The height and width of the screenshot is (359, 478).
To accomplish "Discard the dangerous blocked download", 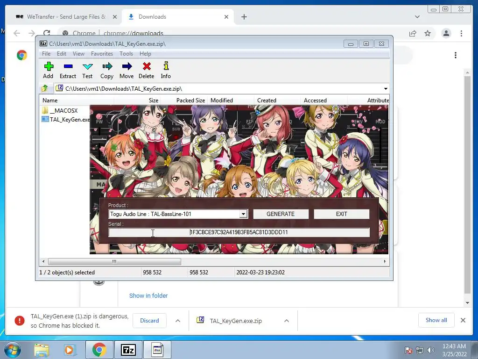I will click(149, 321).
